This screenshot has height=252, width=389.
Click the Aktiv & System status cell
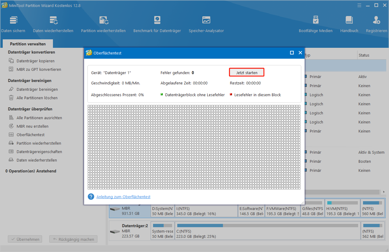tap(371, 152)
